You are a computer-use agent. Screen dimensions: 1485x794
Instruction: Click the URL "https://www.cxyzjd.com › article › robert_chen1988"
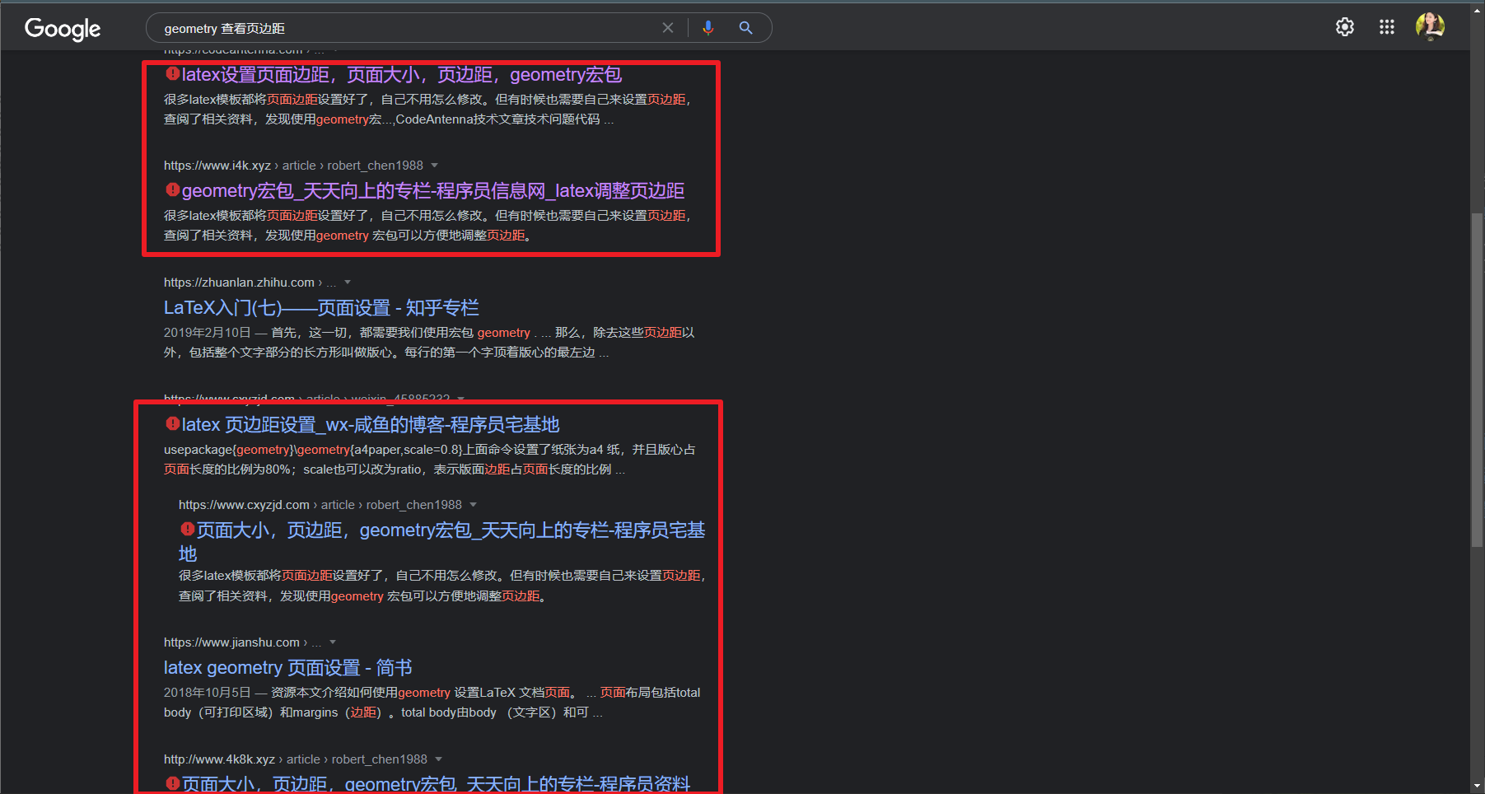(320, 505)
